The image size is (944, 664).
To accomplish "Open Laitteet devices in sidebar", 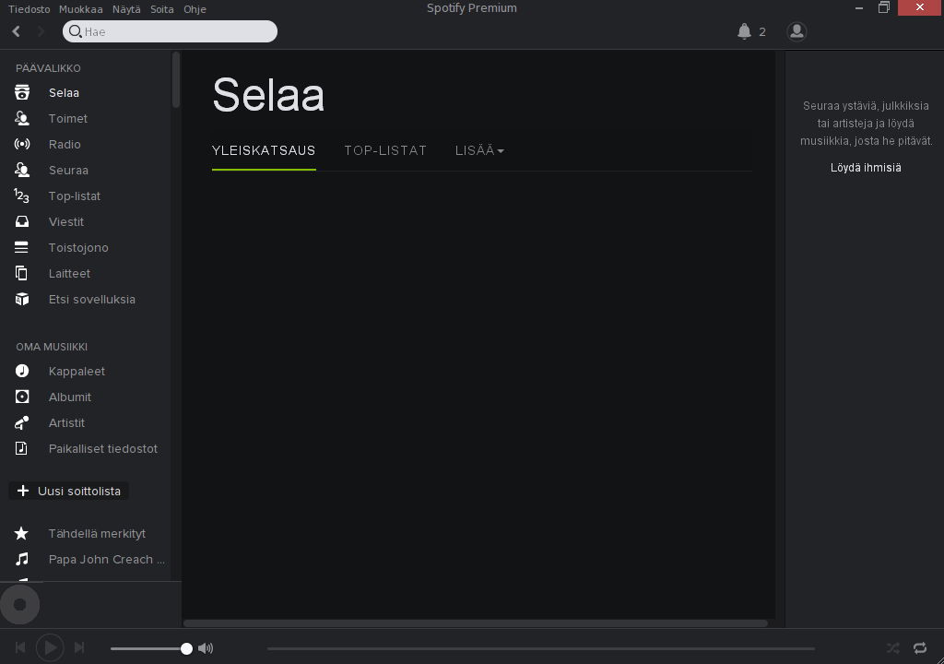I will click(x=69, y=273).
